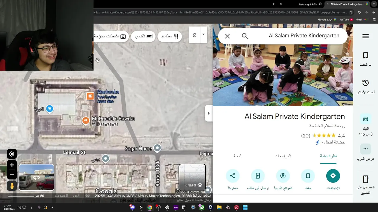Reload the page with the refresh icon

pos(359,12)
